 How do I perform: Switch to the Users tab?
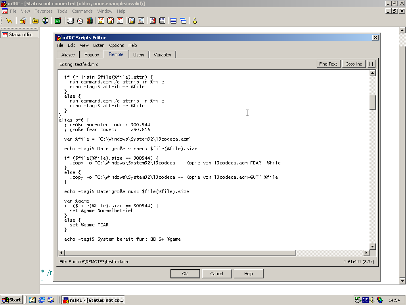click(x=138, y=55)
